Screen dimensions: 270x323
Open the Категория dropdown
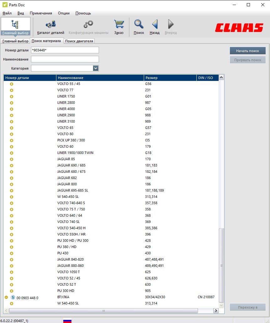click(x=96, y=68)
